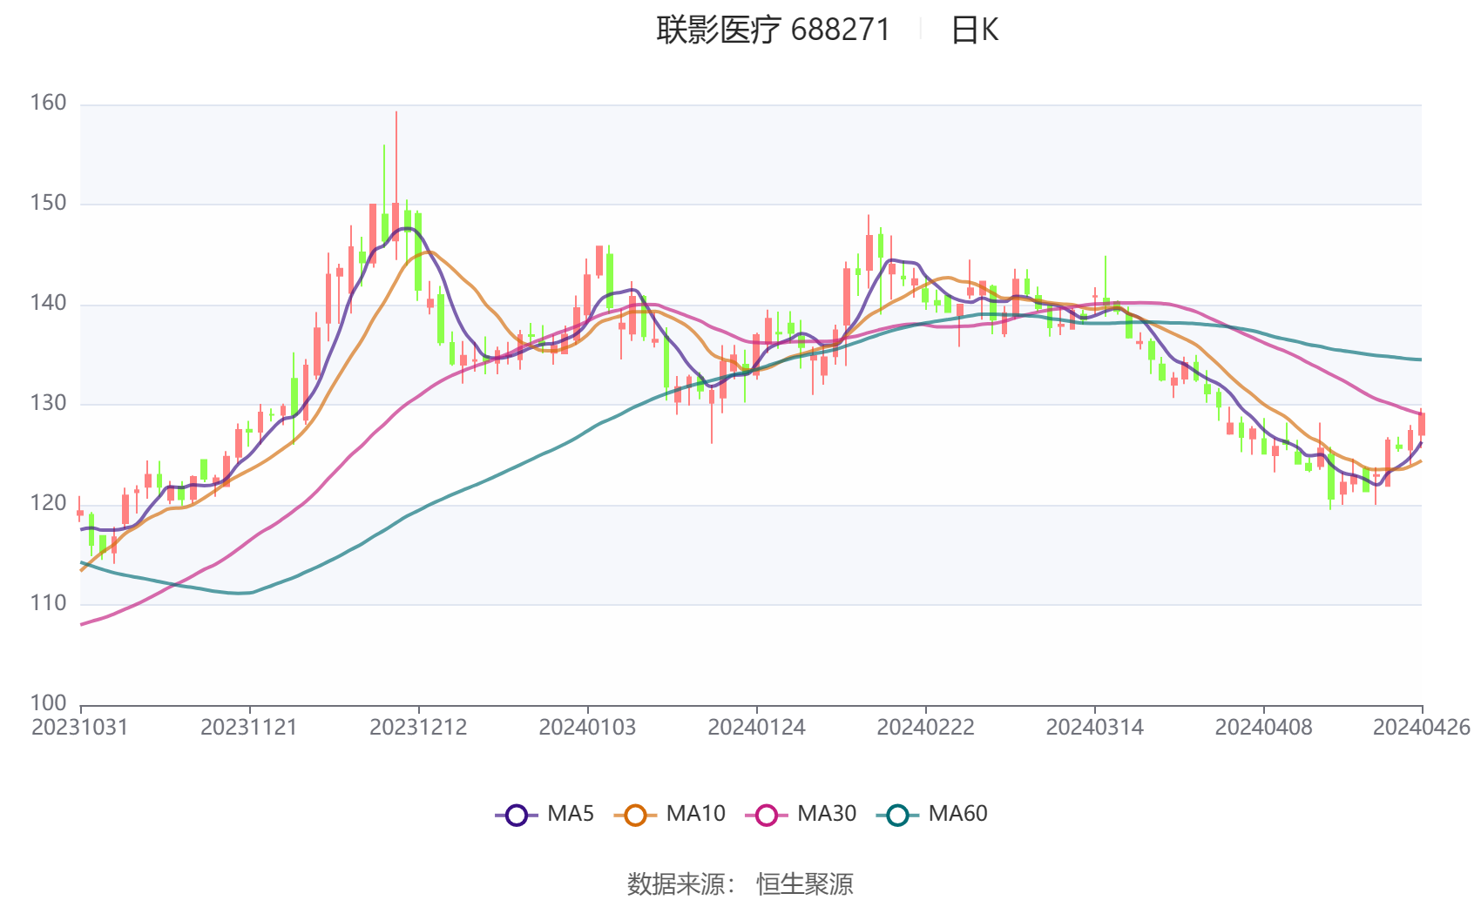The image size is (1481, 900).
Task: Select the 20231031 date label
Action: pyautogui.click(x=80, y=728)
